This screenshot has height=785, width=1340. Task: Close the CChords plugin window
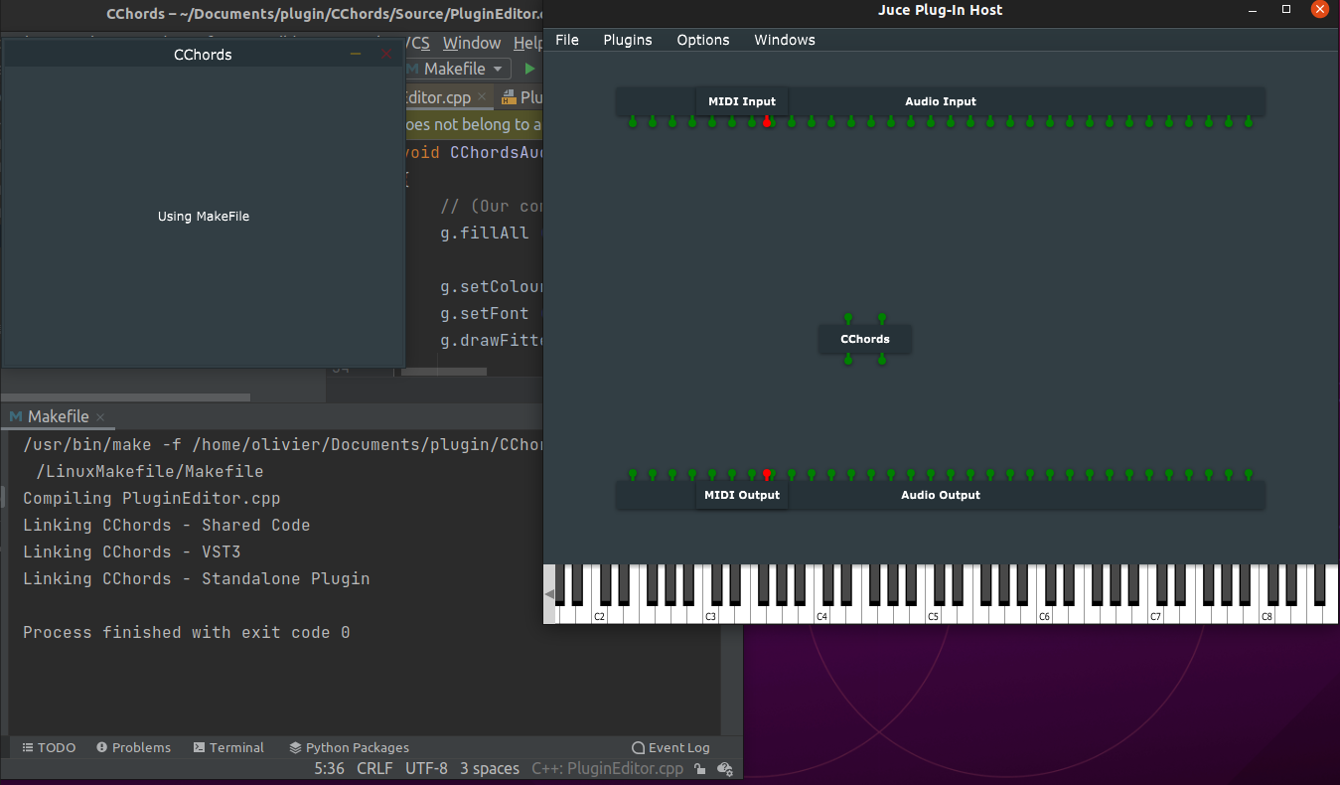(x=387, y=55)
